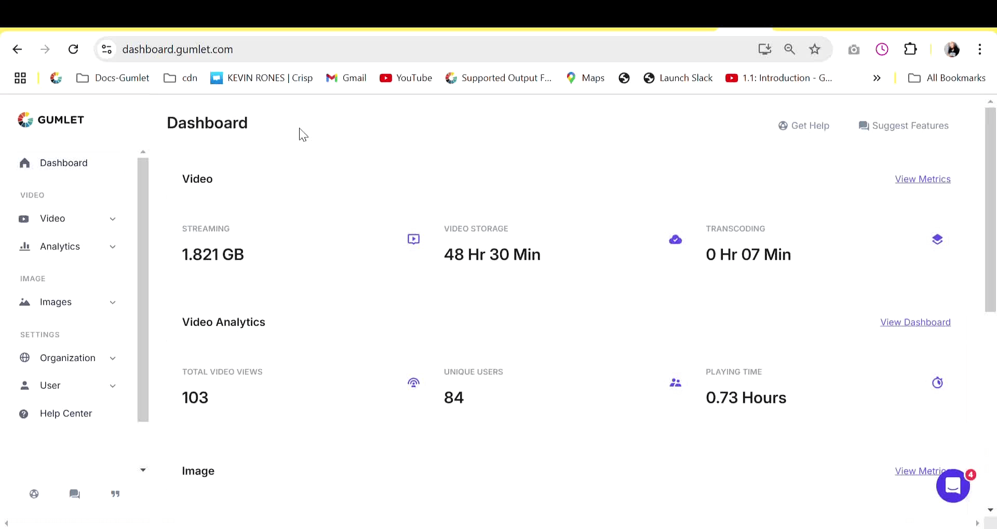Image resolution: width=997 pixels, height=529 pixels.
Task: Open View Metrics in Video section
Action: click(x=923, y=179)
